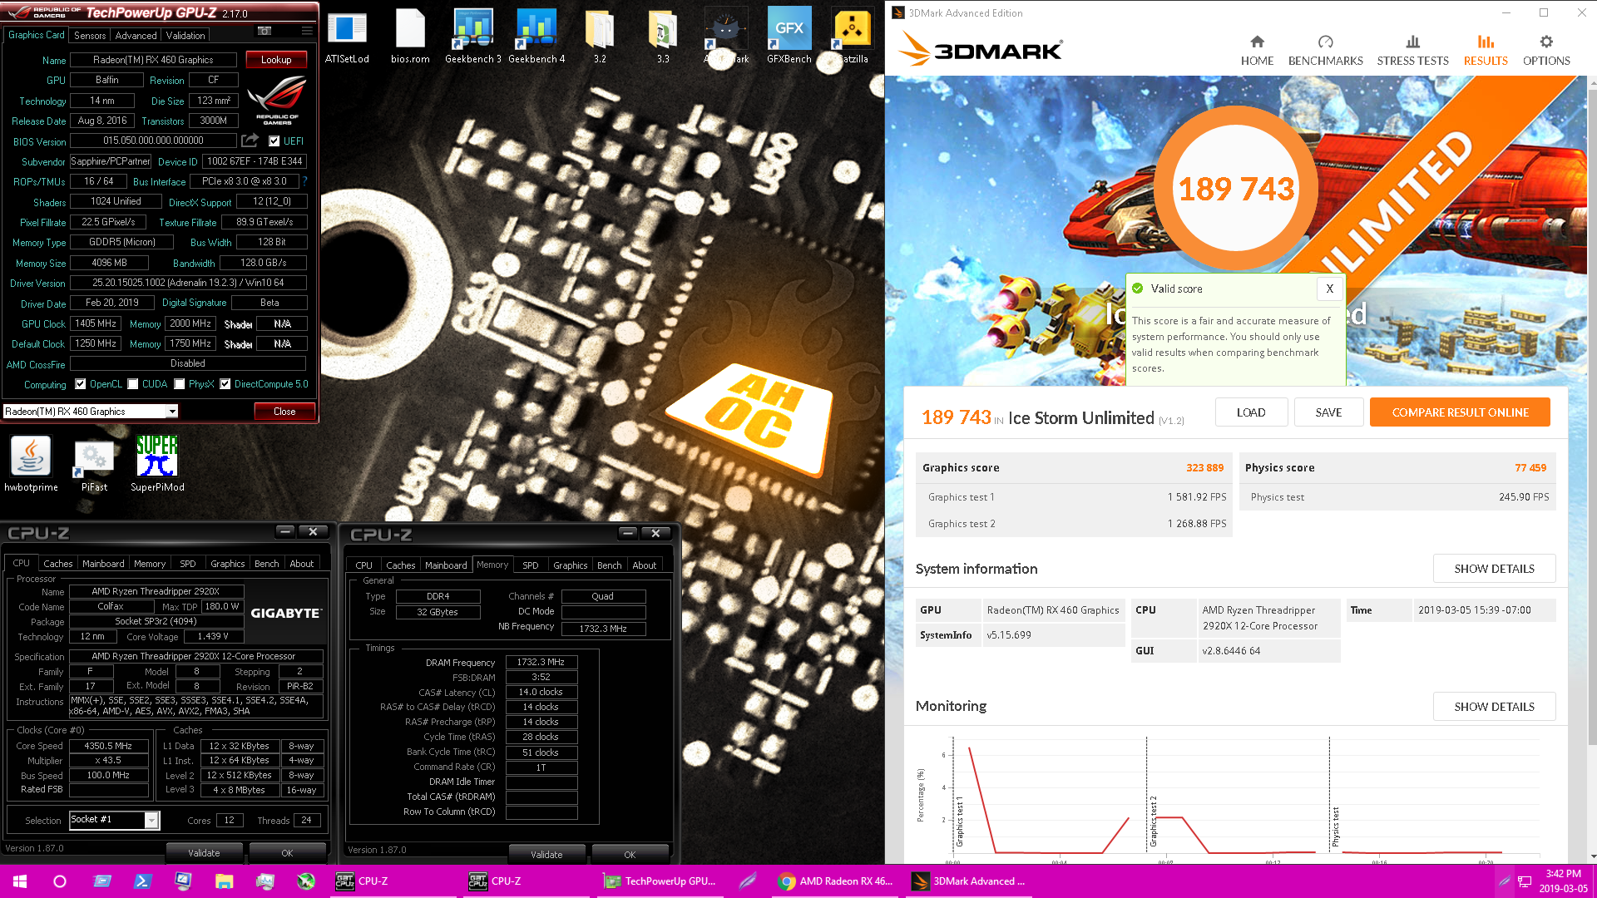The width and height of the screenshot is (1597, 898).
Task: Open the Bench tab in right CPU-Z window
Action: tap(610, 565)
